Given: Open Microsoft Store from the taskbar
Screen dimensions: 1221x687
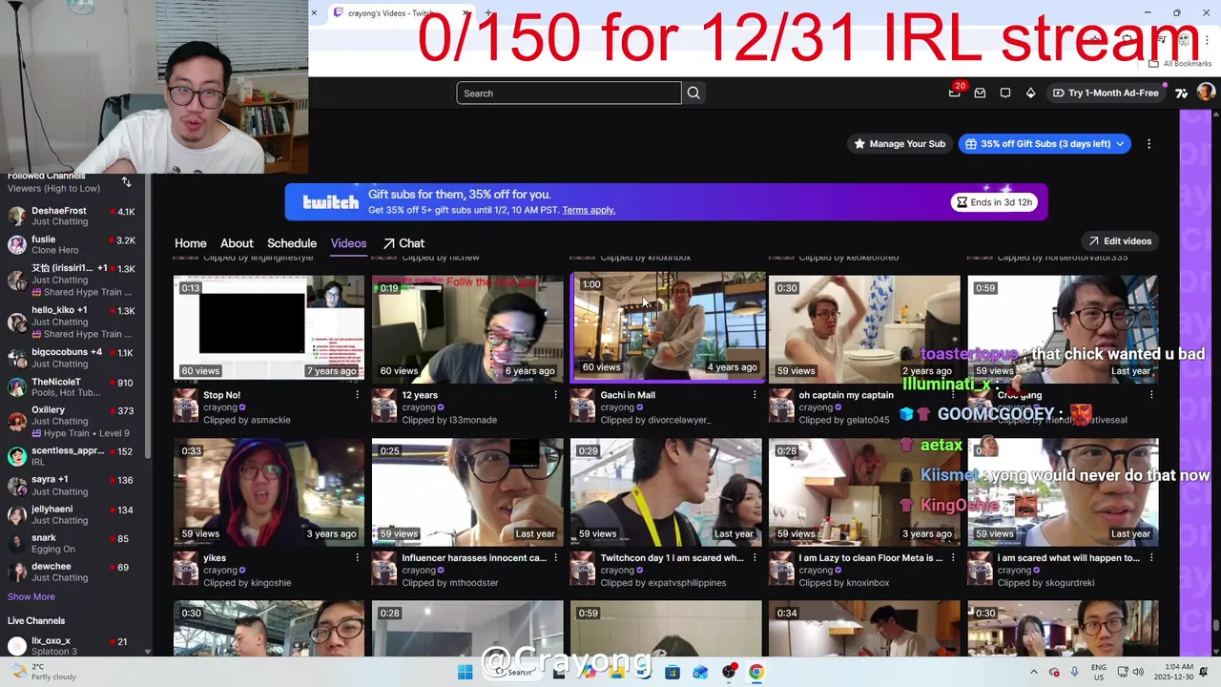Looking at the screenshot, I should [x=673, y=672].
